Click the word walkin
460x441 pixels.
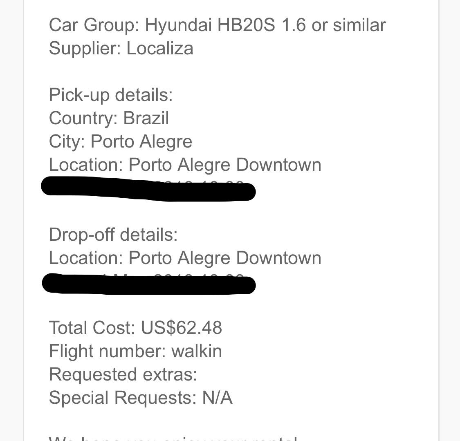tap(197, 351)
